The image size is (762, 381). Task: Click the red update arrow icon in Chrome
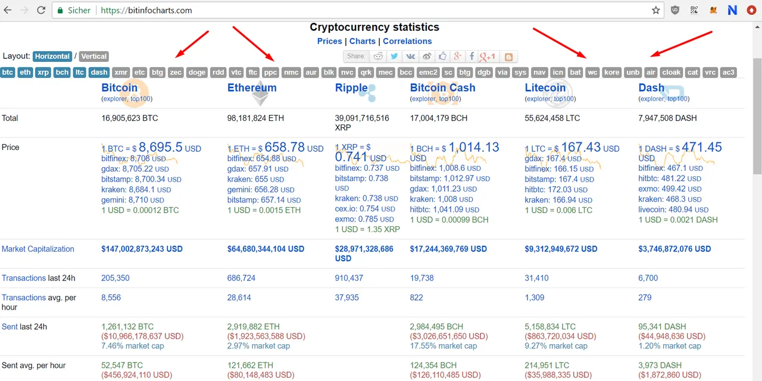752,10
